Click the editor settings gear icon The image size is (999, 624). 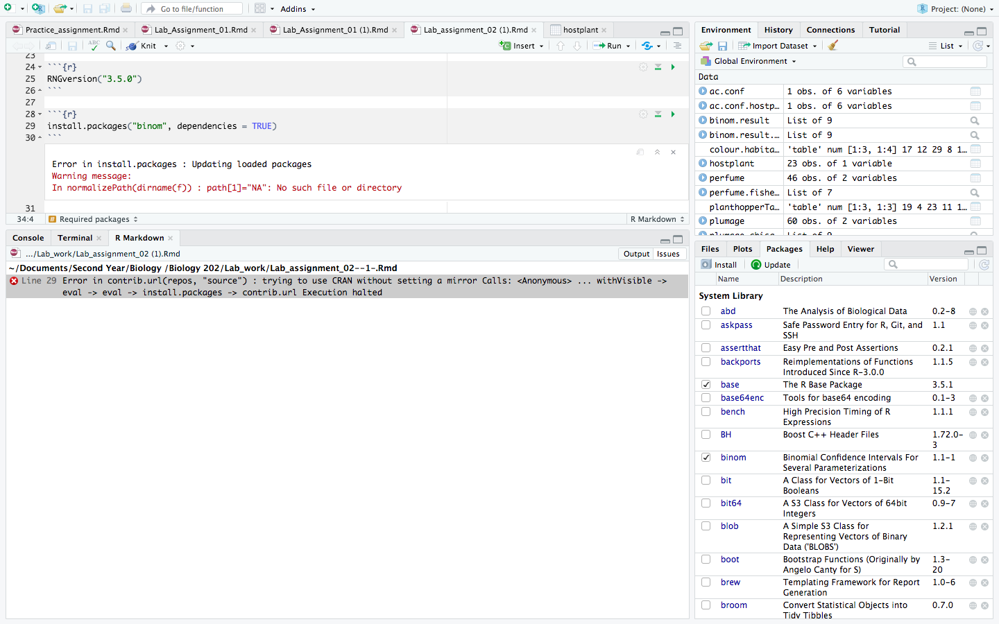pyautogui.click(x=180, y=46)
